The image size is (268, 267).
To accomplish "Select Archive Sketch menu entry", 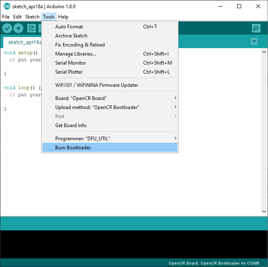I will [x=110, y=36].
